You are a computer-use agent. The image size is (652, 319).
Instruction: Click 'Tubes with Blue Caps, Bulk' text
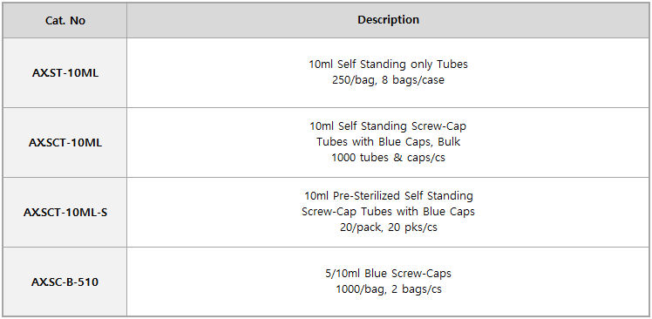pyautogui.click(x=389, y=142)
